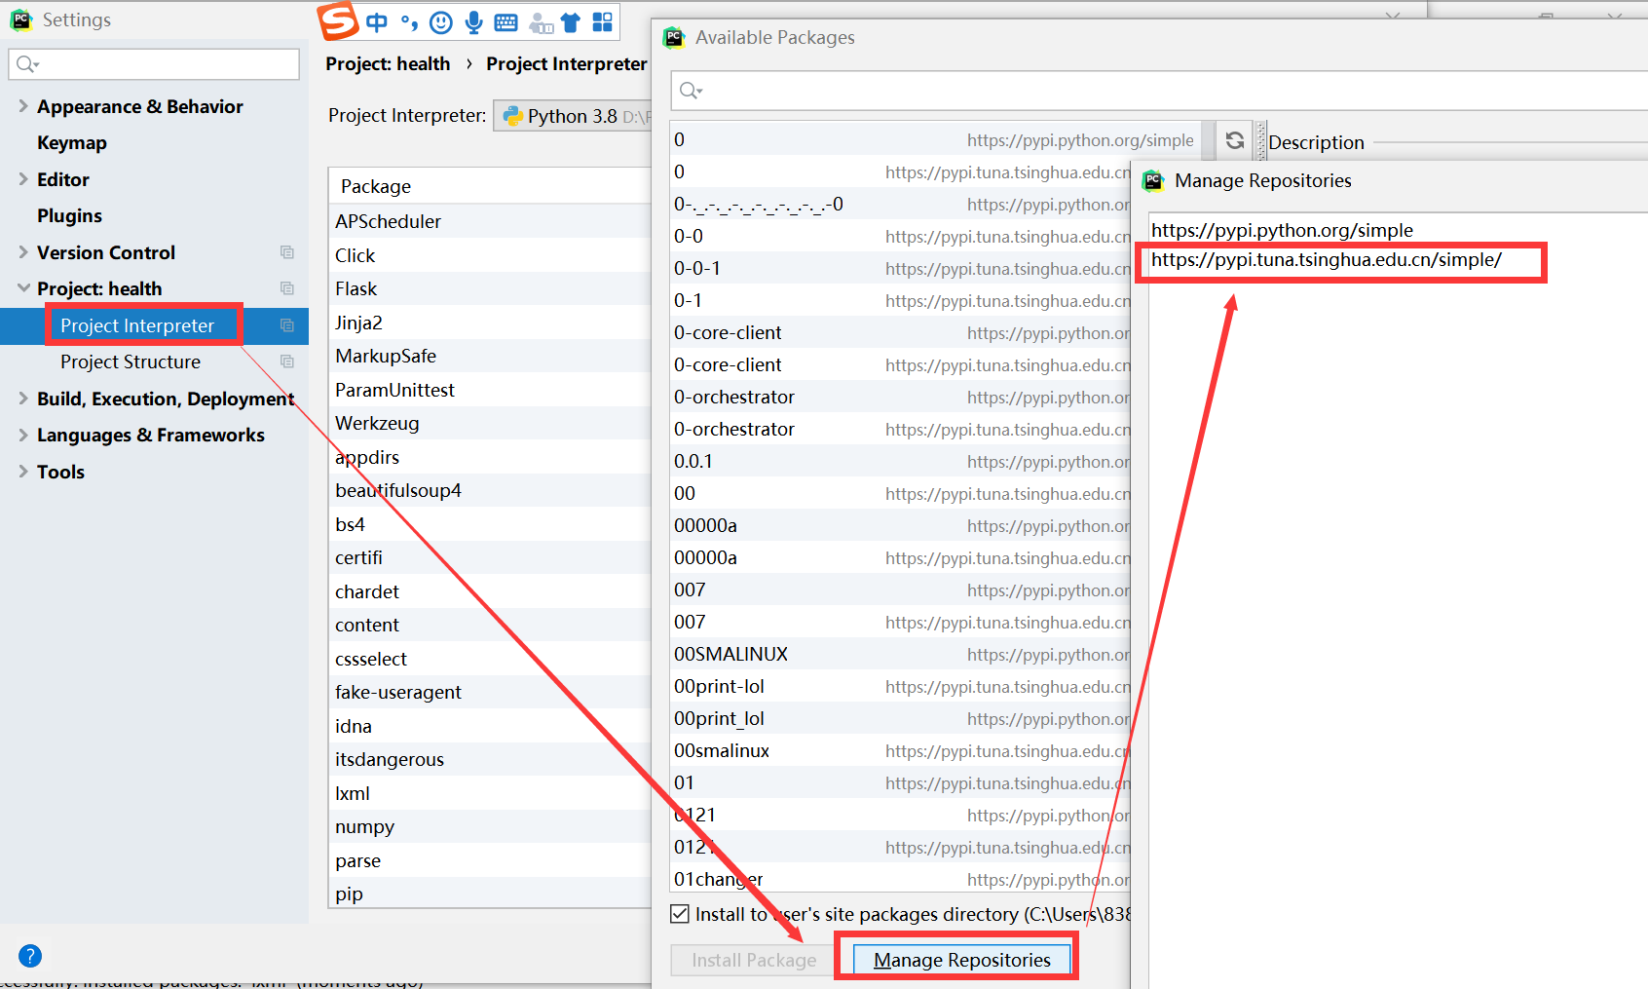The image size is (1648, 989).
Task: Select the chardet package row
Action: pyautogui.click(x=490, y=591)
